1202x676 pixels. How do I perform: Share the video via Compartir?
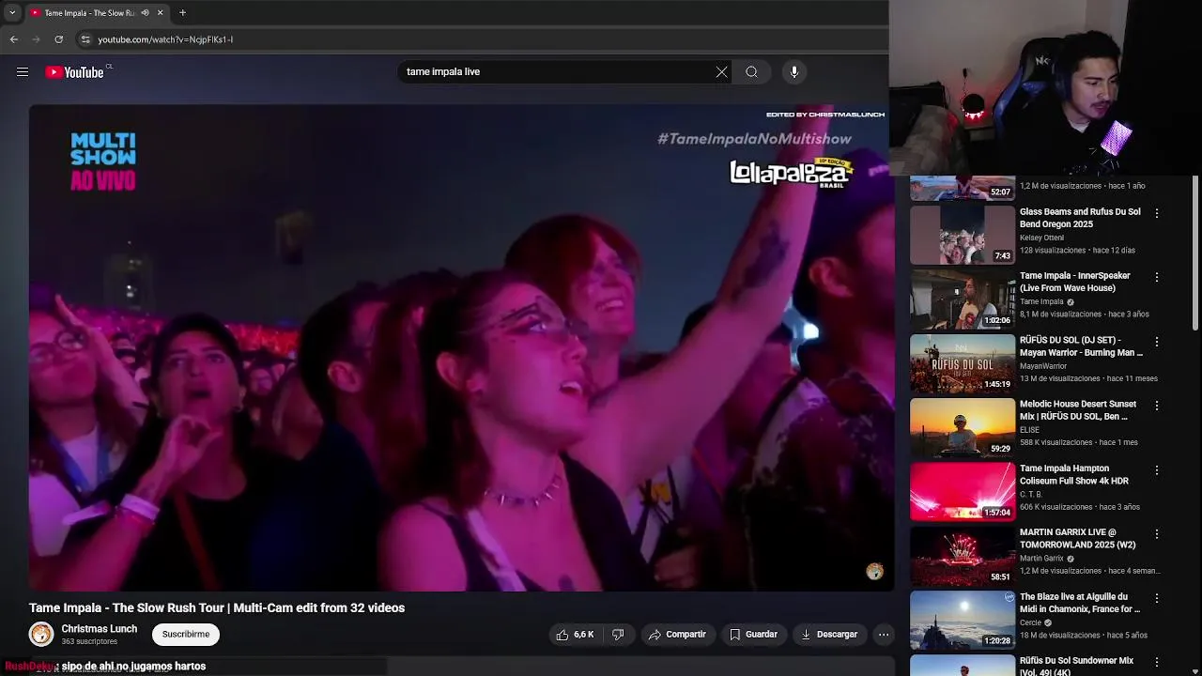coord(678,635)
